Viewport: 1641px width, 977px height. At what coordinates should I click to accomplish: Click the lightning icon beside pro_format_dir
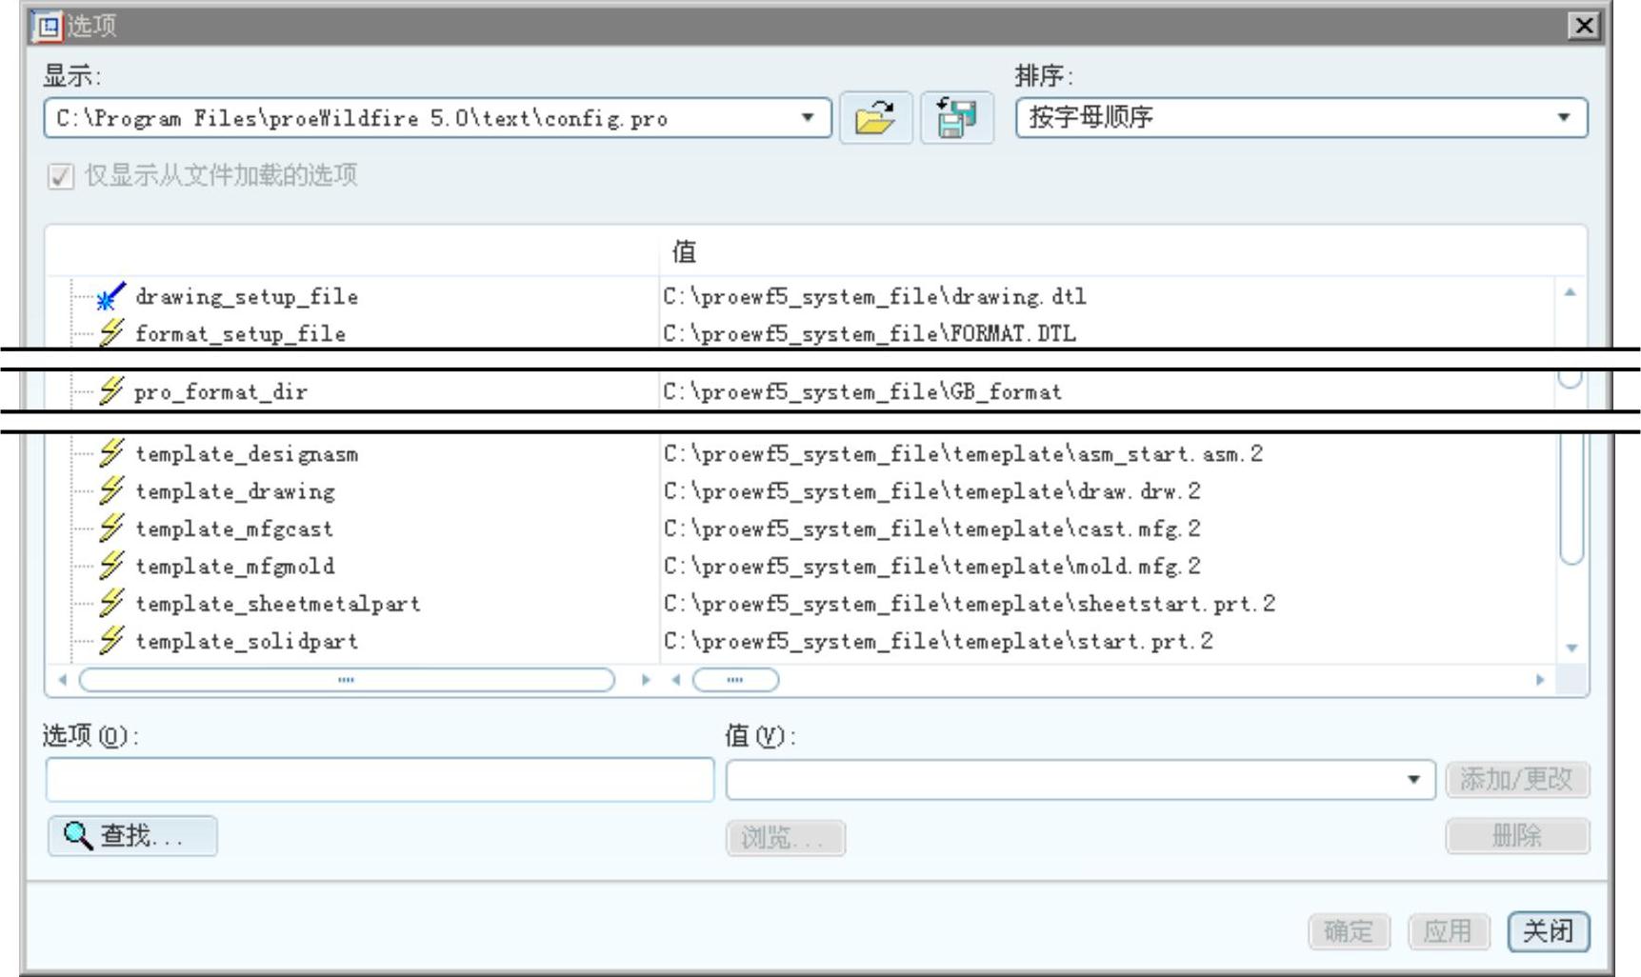pyautogui.click(x=110, y=391)
